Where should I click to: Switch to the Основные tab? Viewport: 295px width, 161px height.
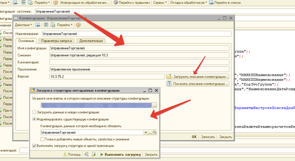[x=26, y=41]
